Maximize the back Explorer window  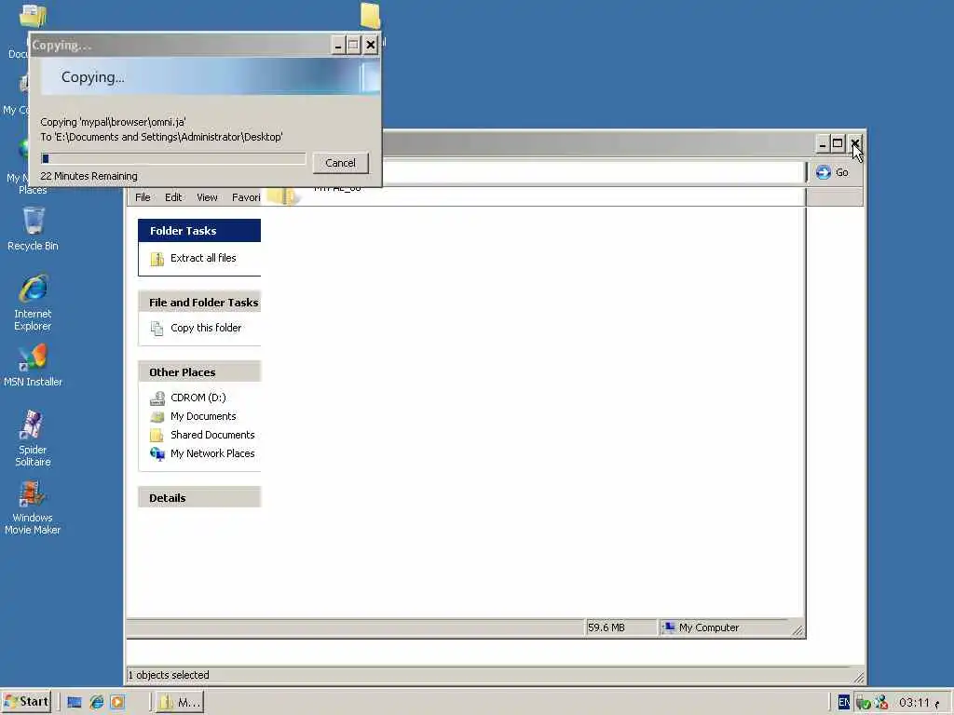[x=838, y=144]
